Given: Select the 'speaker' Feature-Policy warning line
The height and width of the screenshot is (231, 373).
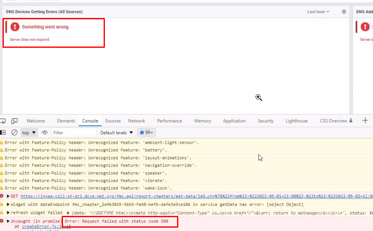Looking at the screenshot, I should [x=186, y=173].
